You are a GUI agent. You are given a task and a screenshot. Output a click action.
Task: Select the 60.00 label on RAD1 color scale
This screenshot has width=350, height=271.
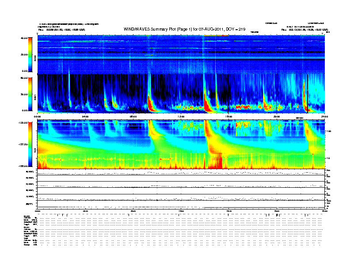(24, 78)
